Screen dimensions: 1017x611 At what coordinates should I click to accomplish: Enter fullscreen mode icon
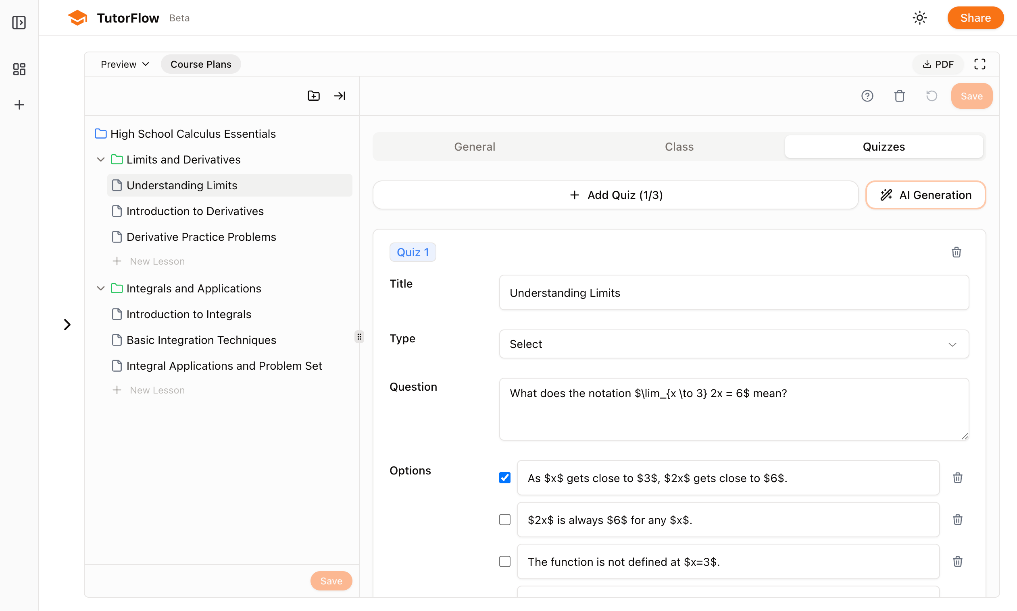(x=979, y=64)
